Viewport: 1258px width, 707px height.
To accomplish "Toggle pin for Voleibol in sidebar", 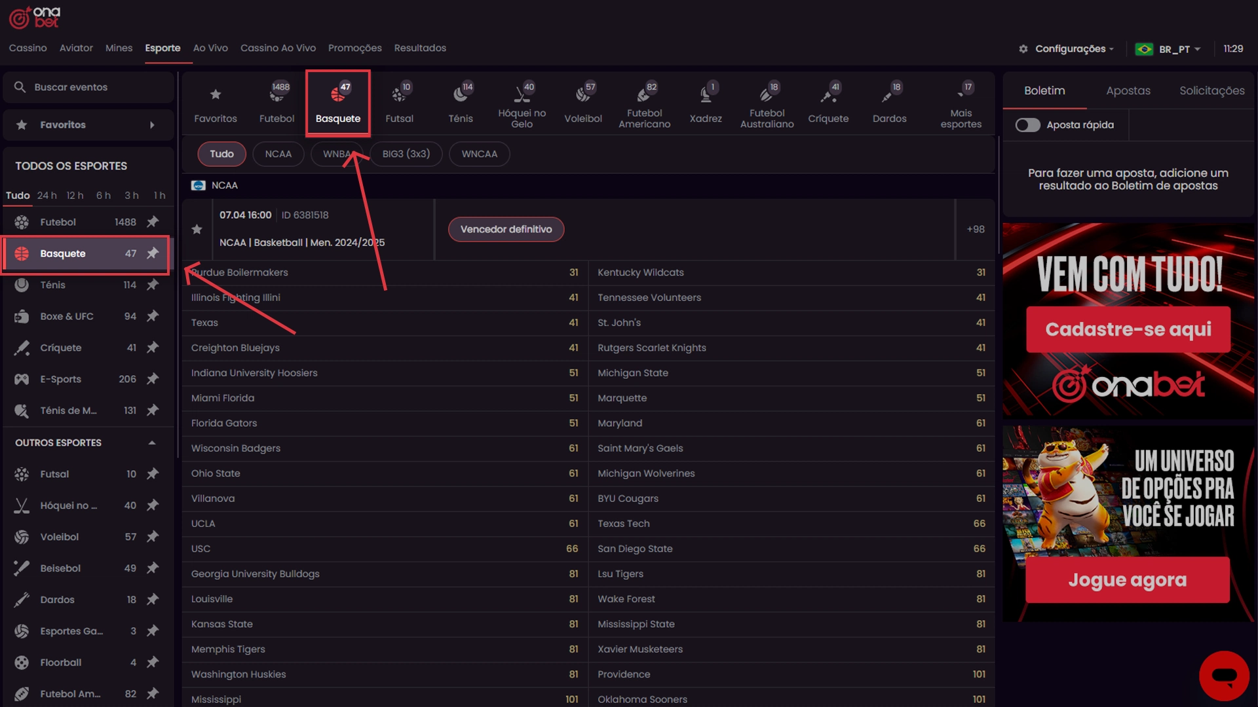I will coord(153,537).
